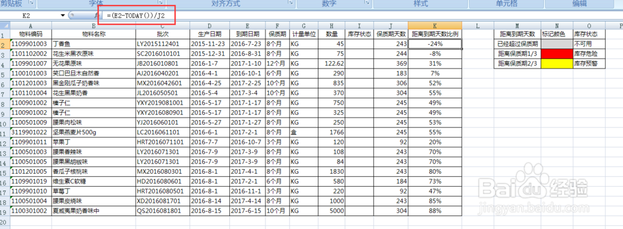The height and width of the screenshot is (229, 623).
Task: Select row header 19
Action: point(5,212)
